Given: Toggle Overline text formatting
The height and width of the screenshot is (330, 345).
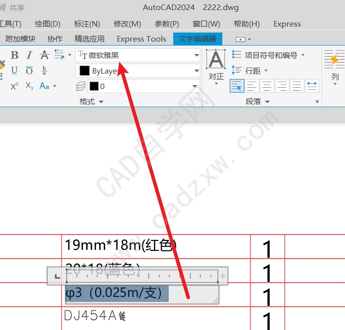Looking at the screenshot, I should (x=29, y=71).
